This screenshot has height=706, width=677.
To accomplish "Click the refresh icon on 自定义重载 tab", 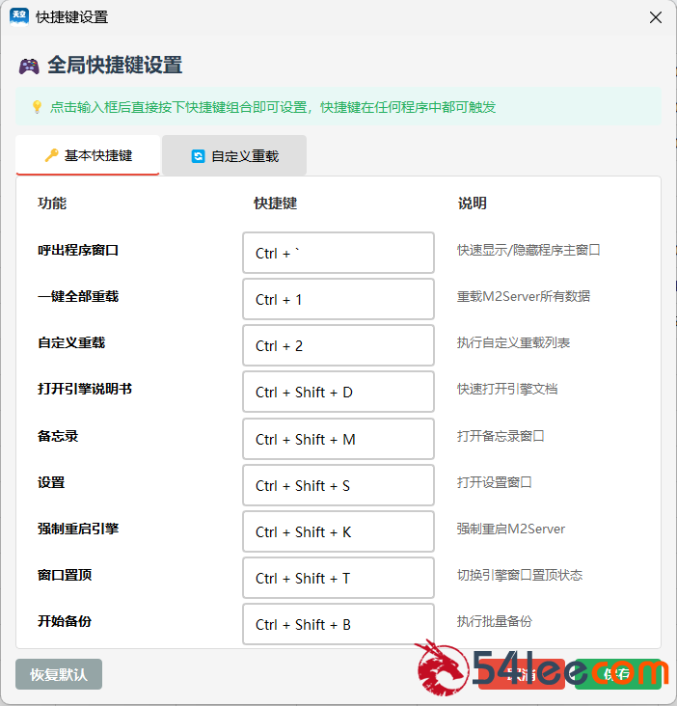I will tap(199, 156).
